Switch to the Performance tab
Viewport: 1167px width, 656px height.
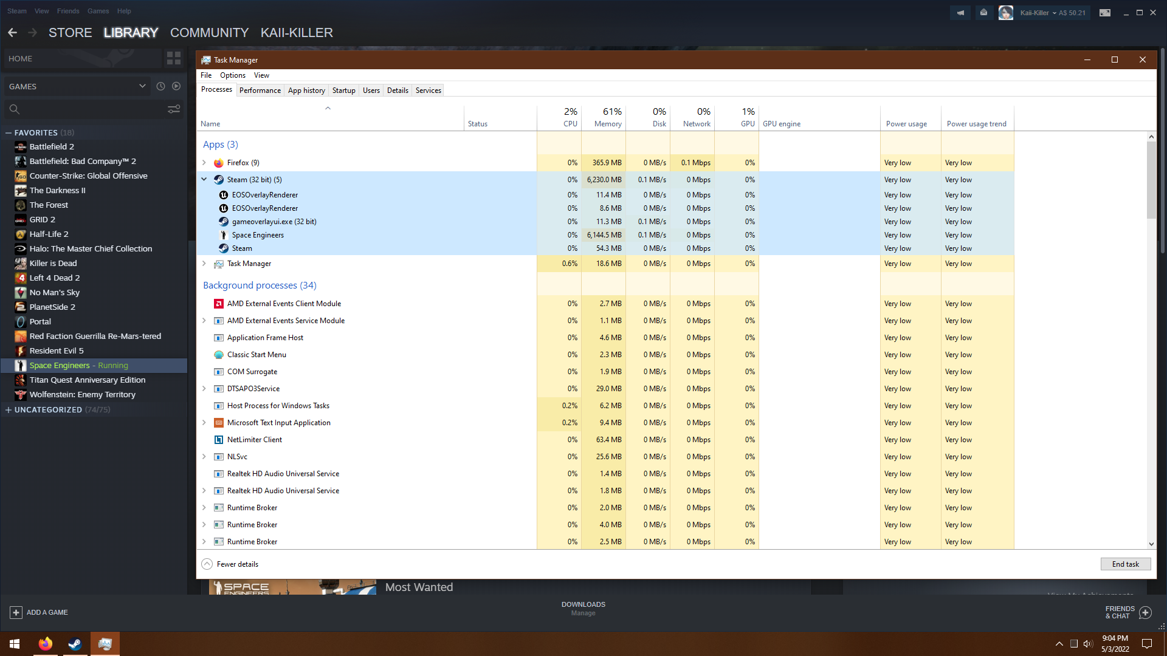pyautogui.click(x=260, y=91)
